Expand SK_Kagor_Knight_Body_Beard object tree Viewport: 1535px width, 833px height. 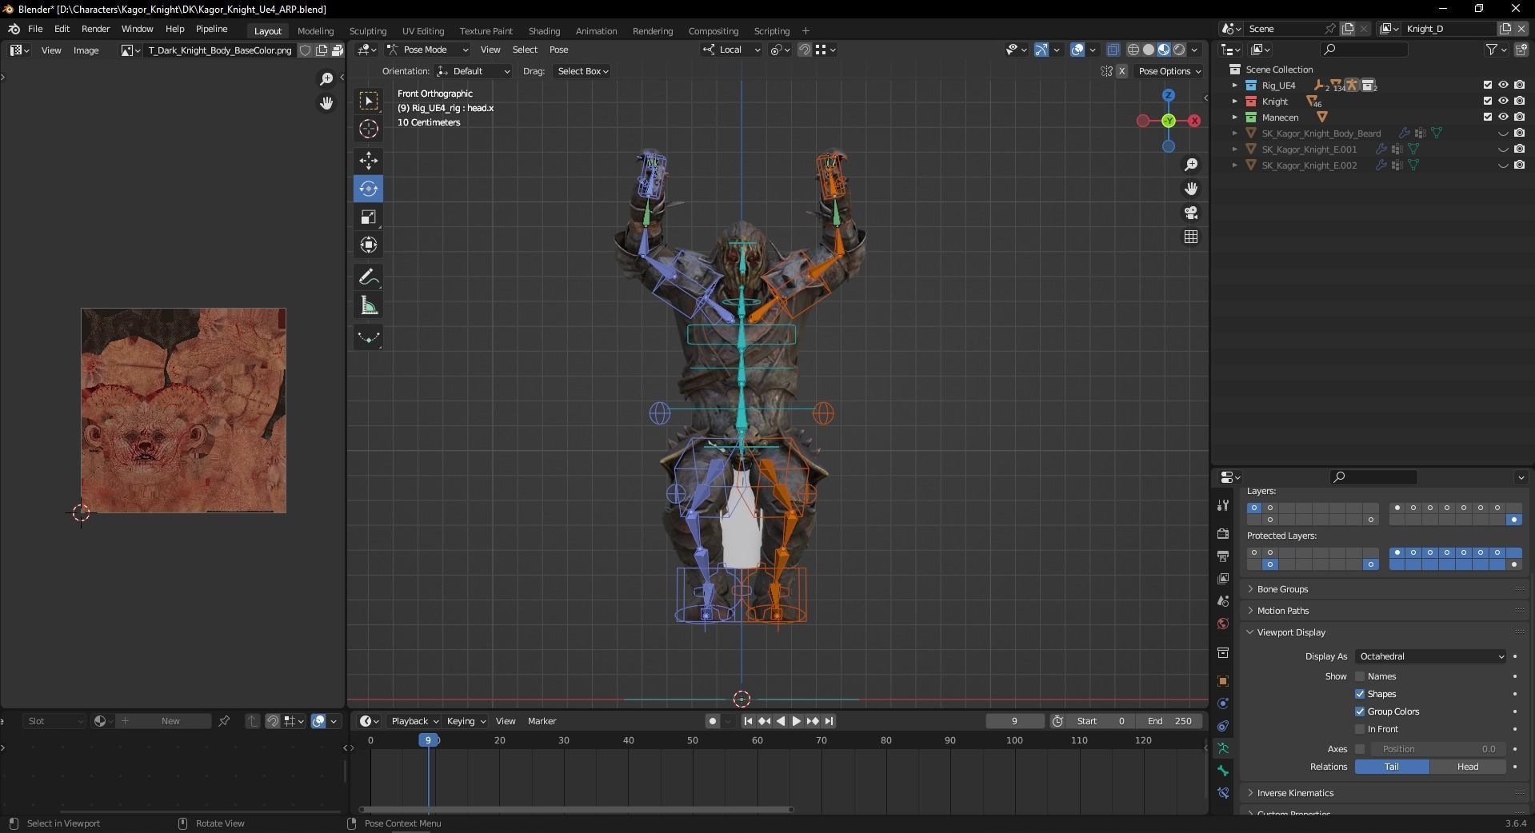pos(1234,133)
